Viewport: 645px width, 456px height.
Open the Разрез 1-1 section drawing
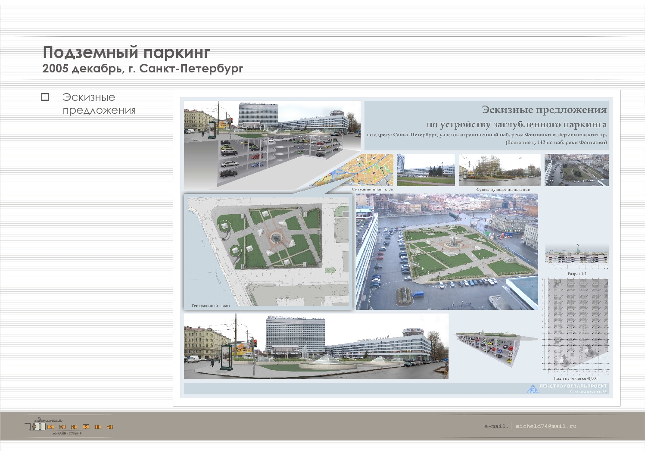click(x=576, y=256)
